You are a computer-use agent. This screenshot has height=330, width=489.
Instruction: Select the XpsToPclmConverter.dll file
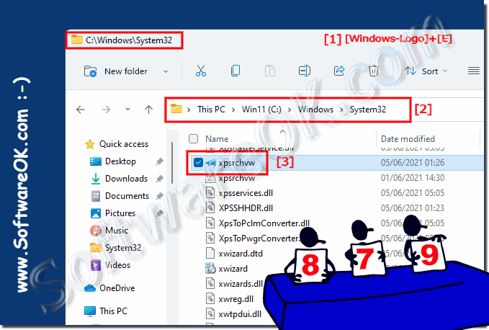264,223
